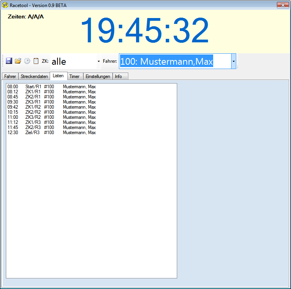Select the 09:30 ZK3/R1 row
The image size is (291, 289).
click(91, 102)
